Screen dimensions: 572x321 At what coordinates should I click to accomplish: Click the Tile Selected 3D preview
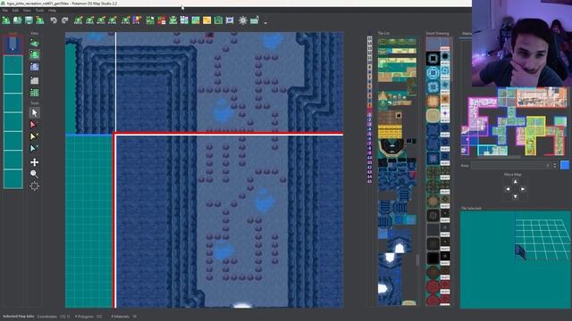[515, 259]
